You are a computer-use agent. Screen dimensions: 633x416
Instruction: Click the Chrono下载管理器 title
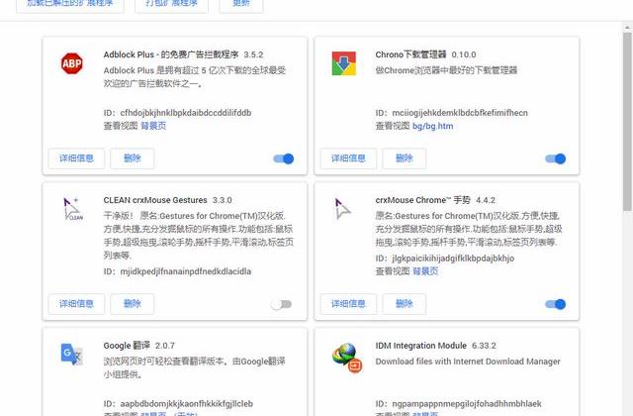pyautogui.click(x=410, y=54)
